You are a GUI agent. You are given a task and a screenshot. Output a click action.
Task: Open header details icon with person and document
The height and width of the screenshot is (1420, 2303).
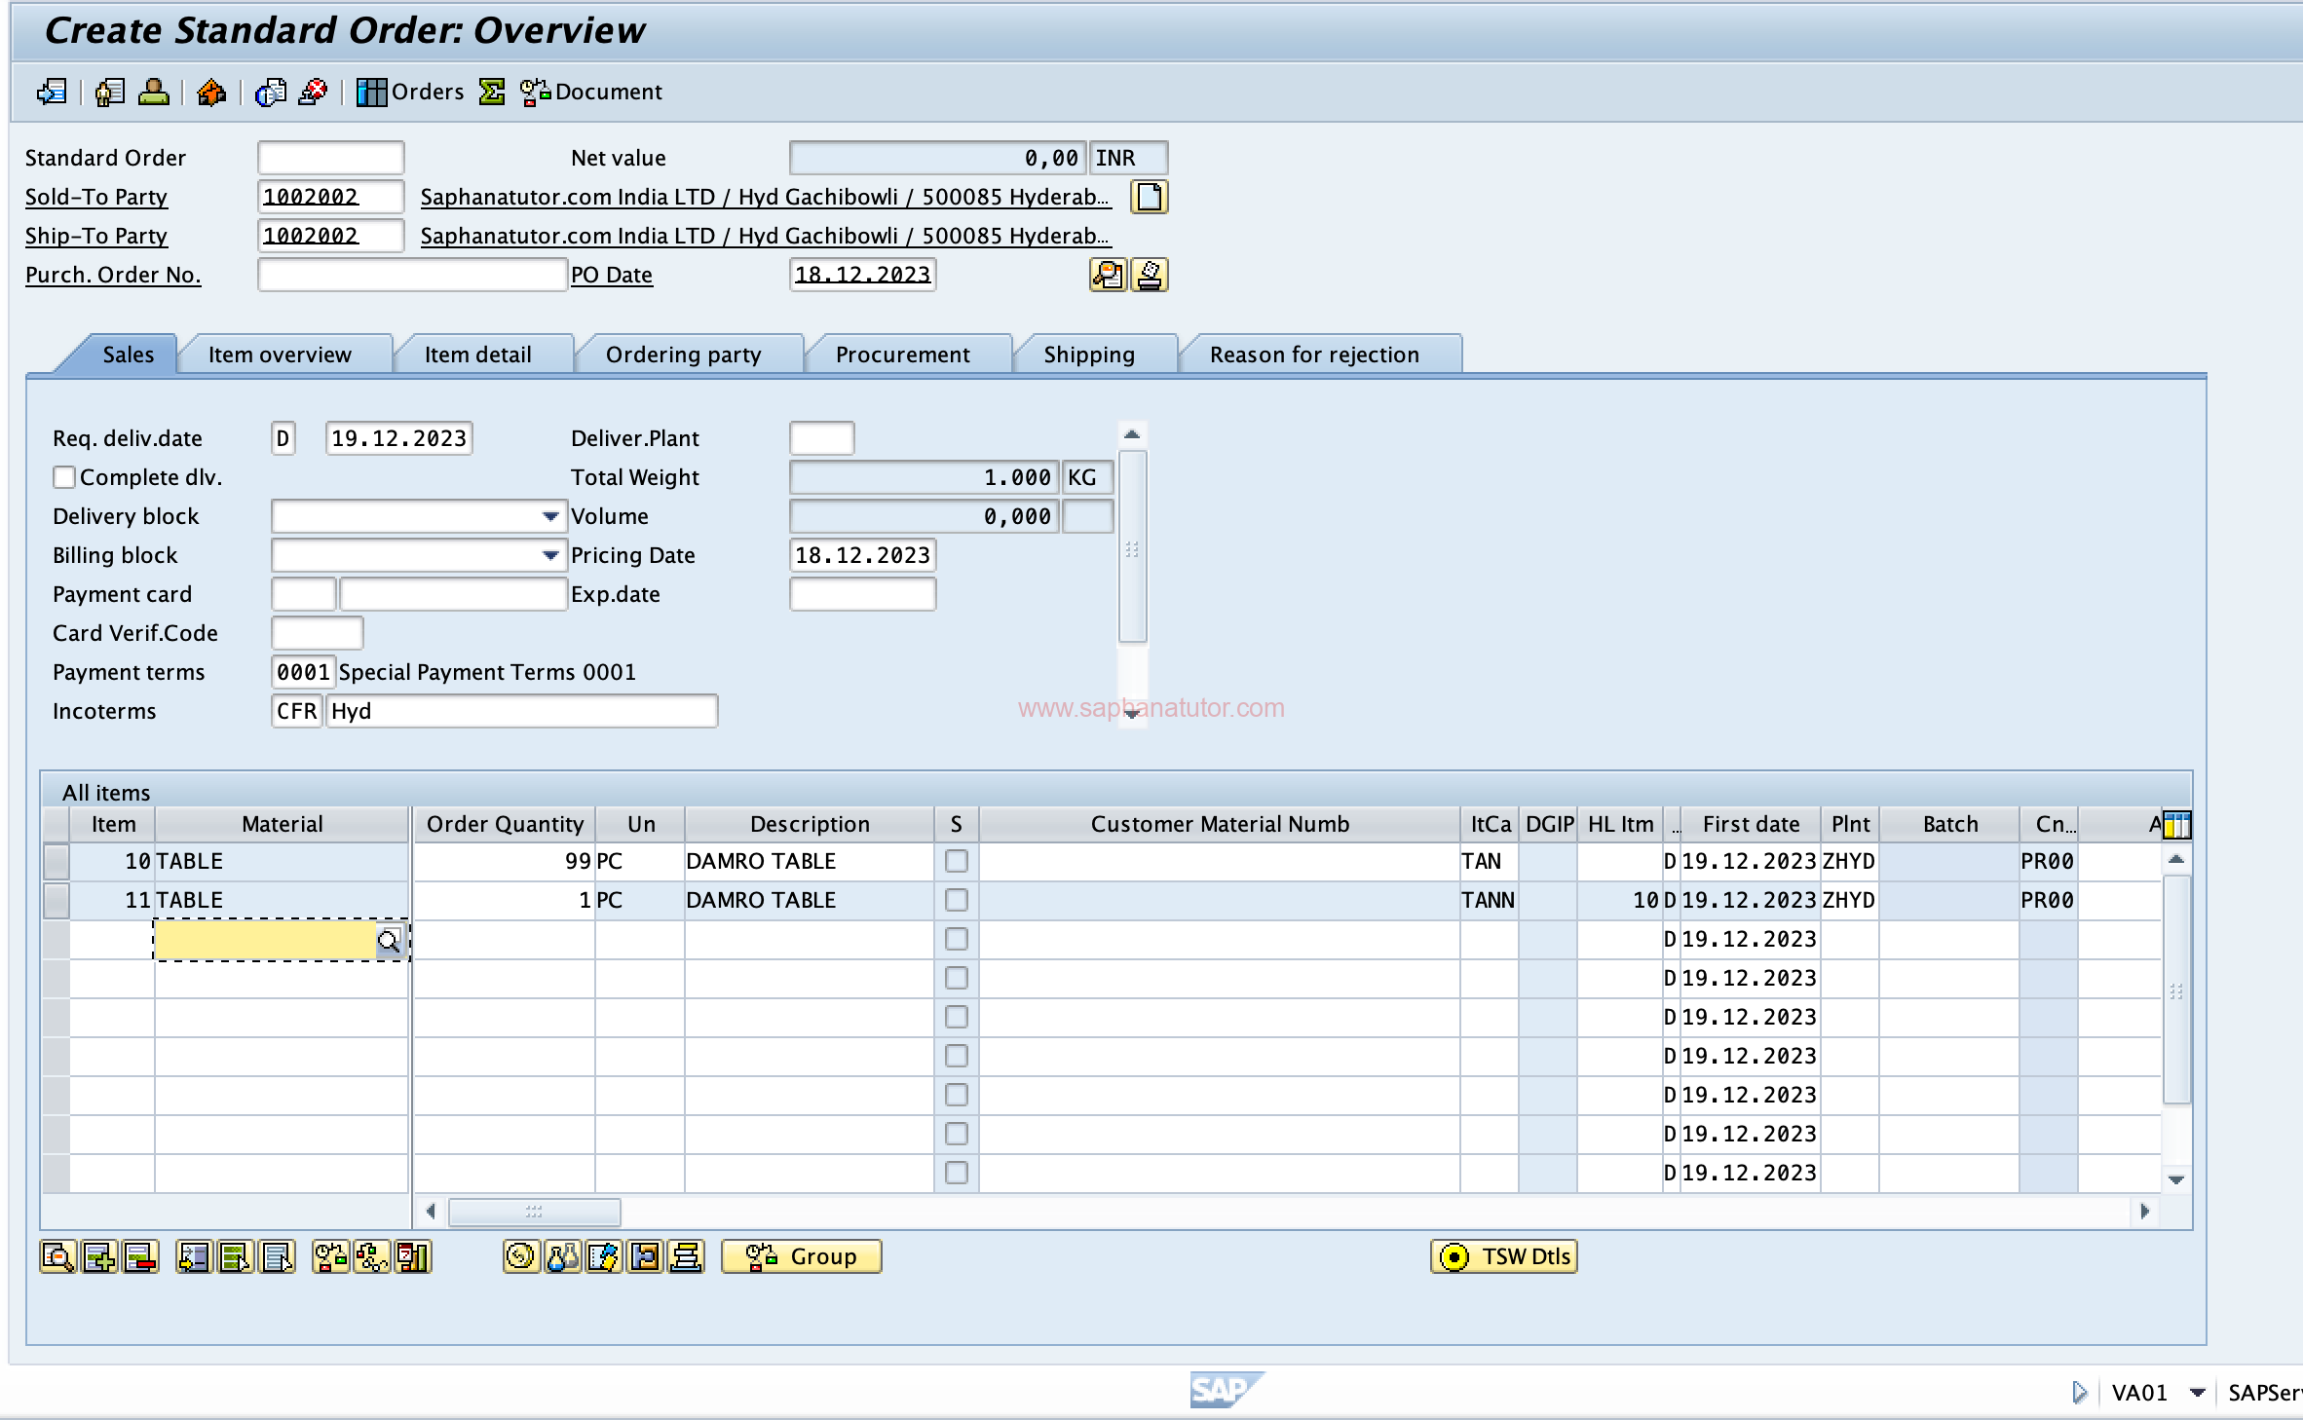tap(109, 92)
